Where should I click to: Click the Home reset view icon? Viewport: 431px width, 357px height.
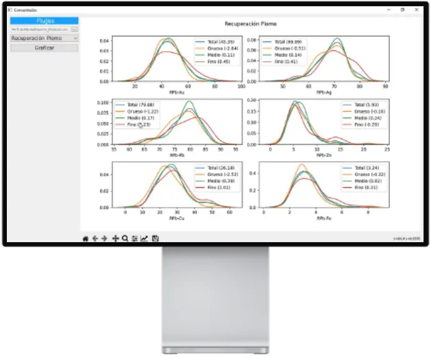(x=86, y=238)
